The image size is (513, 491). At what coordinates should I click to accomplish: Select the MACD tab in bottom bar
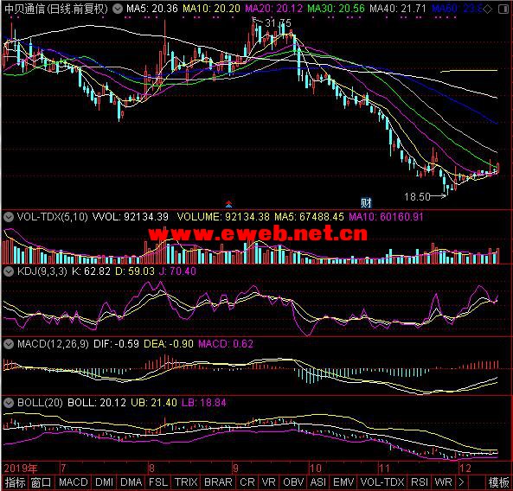[74, 482]
